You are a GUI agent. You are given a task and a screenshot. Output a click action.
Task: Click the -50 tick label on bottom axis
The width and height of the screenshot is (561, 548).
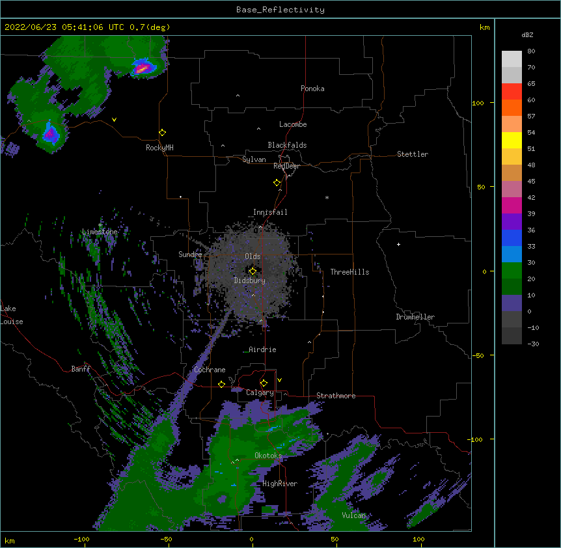coord(166,539)
